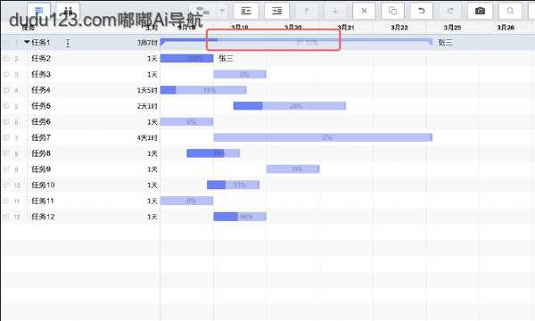The height and width of the screenshot is (321, 535).
Task: Click the 任务5 duration cell 2天1时
Action: tap(147, 106)
